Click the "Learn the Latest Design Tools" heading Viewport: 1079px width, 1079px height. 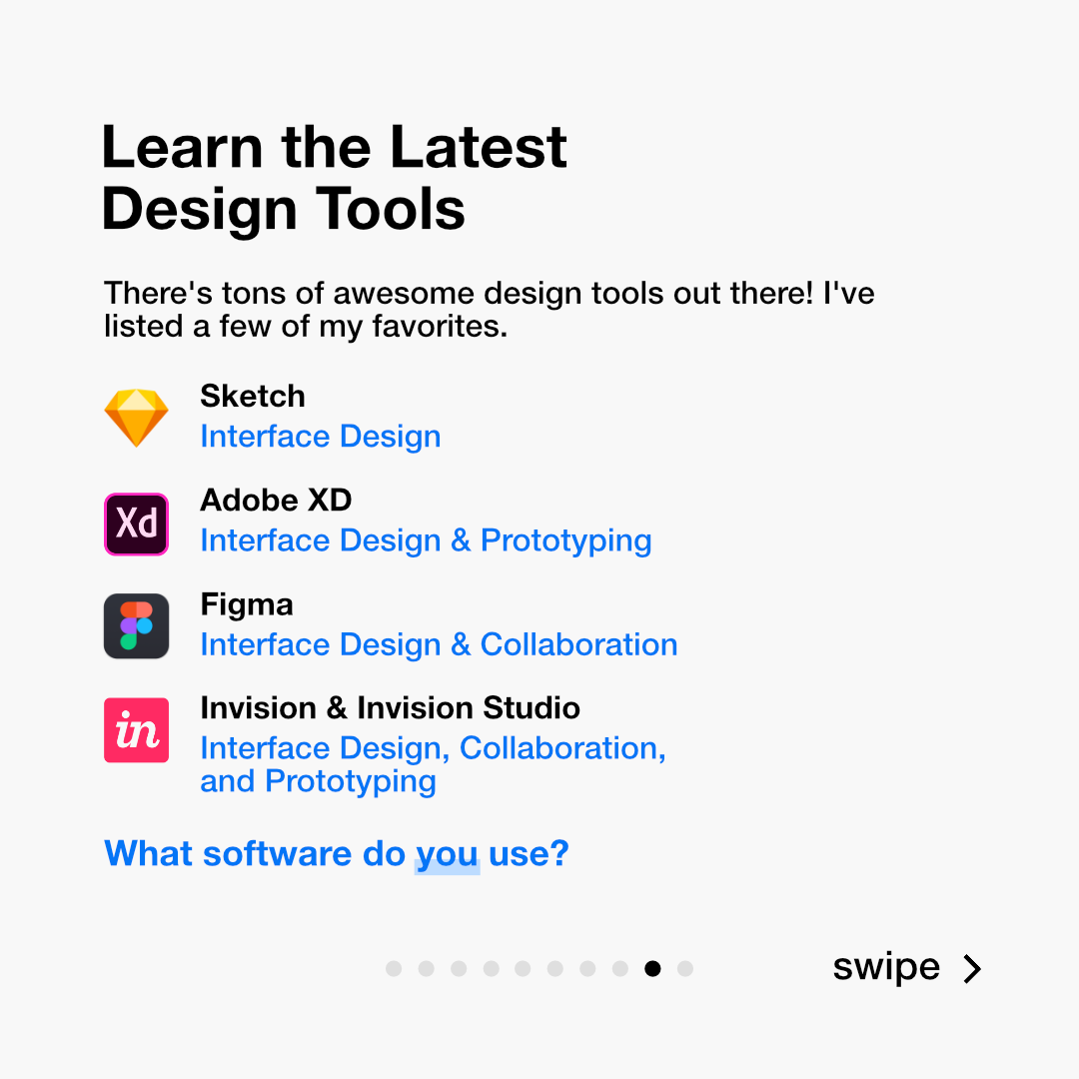(x=334, y=178)
